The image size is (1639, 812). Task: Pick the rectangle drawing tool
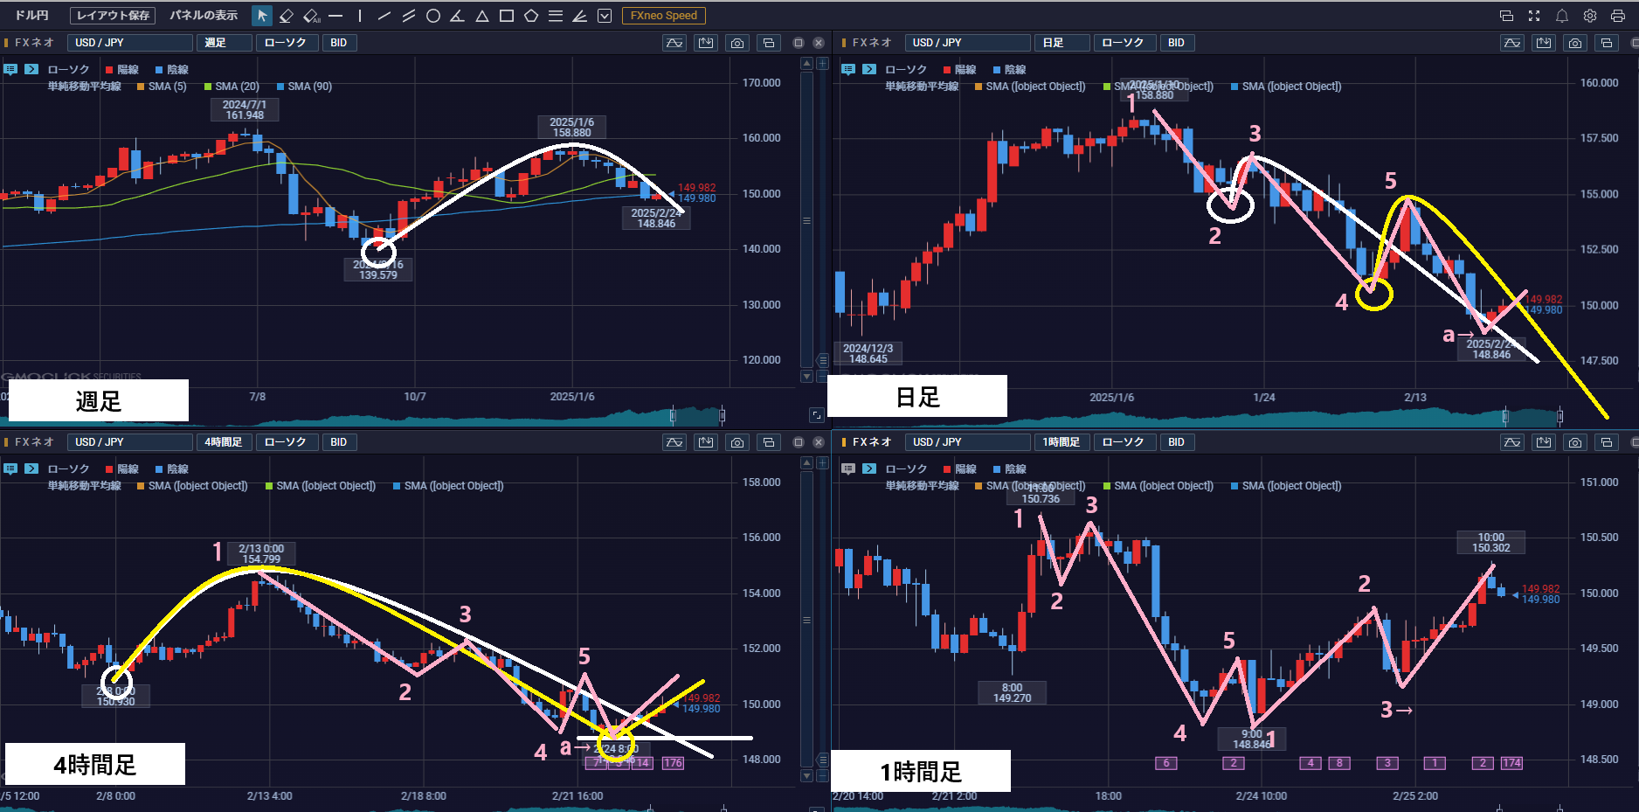pos(506,16)
